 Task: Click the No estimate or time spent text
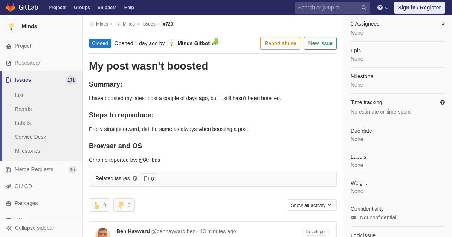click(381, 112)
